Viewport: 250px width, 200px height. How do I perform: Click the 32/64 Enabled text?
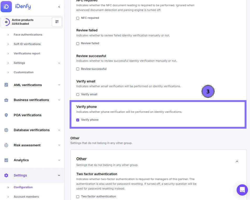20,24
